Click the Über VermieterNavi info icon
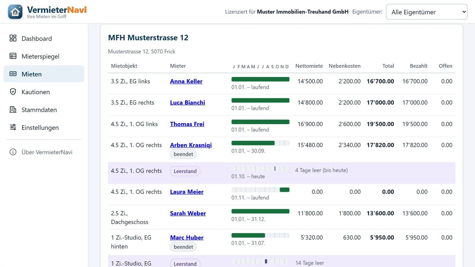 click(x=13, y=152)
